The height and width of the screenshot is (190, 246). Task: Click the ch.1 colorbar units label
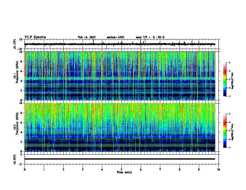(233, 81)
